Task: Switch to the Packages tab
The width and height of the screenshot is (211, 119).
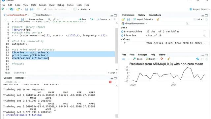Action: tap(142, 55)
